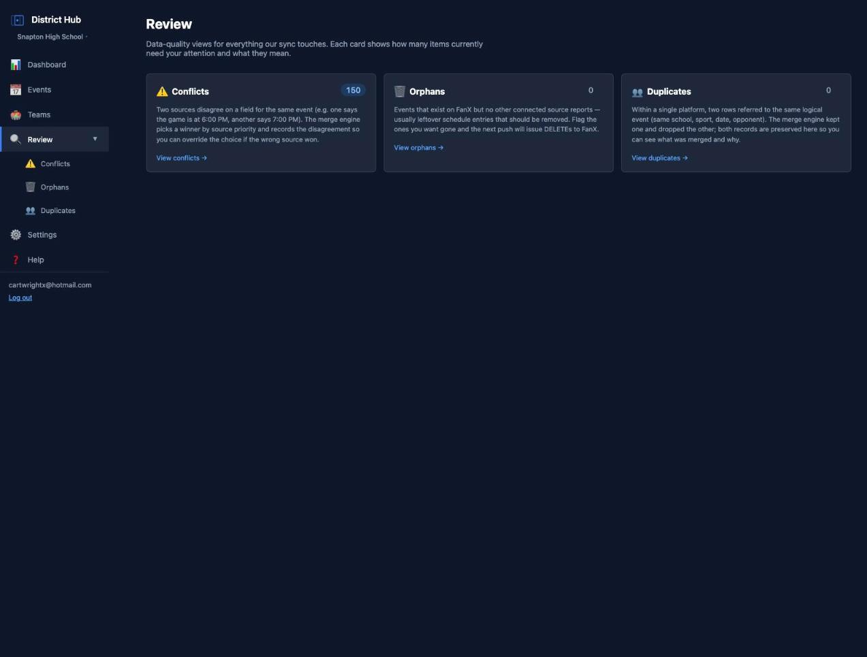Follow the View orphans link
867x657 pixels.
coord(418,148)
